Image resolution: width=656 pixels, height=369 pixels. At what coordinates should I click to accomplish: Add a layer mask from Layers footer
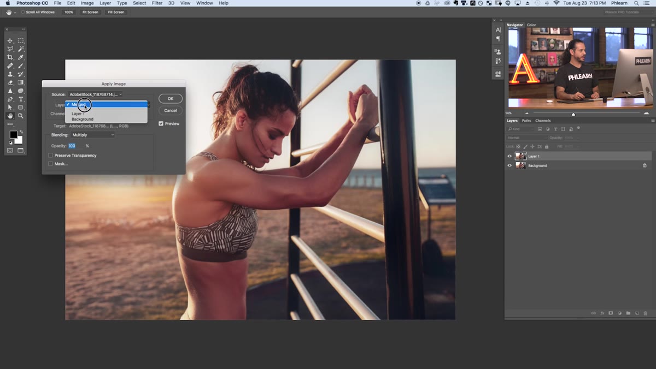click(611, 313)
